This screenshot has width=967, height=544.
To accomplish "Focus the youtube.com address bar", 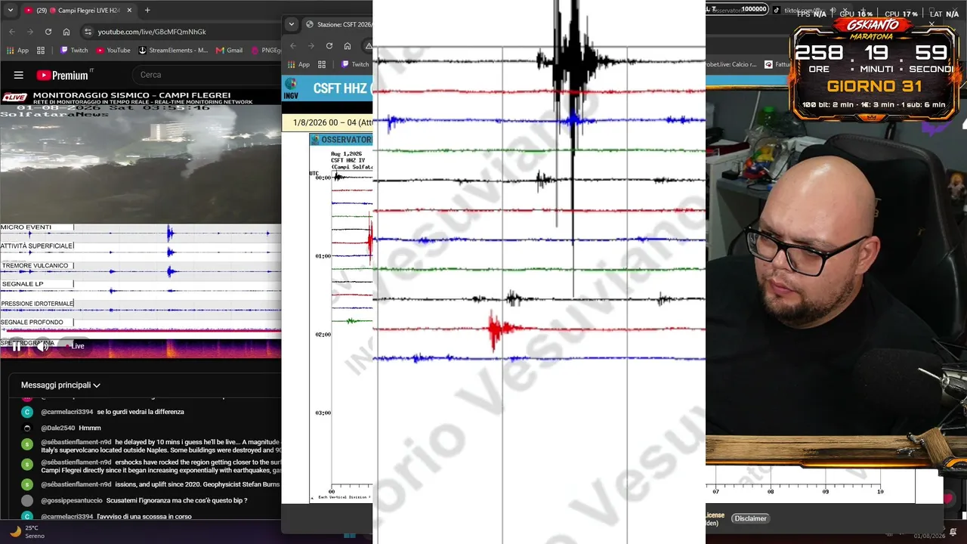I will click(181, 32).
